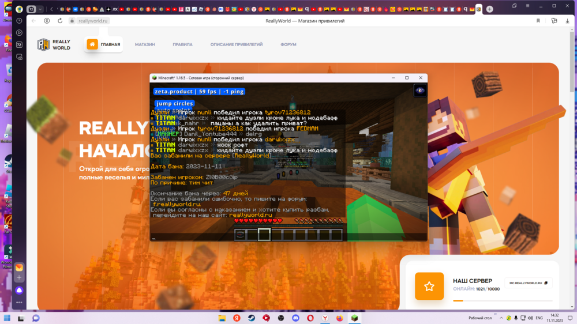577x324 pixels.
Task: Select the third hotbar slot in Minecraft
Action: click(x=264, y=235)
